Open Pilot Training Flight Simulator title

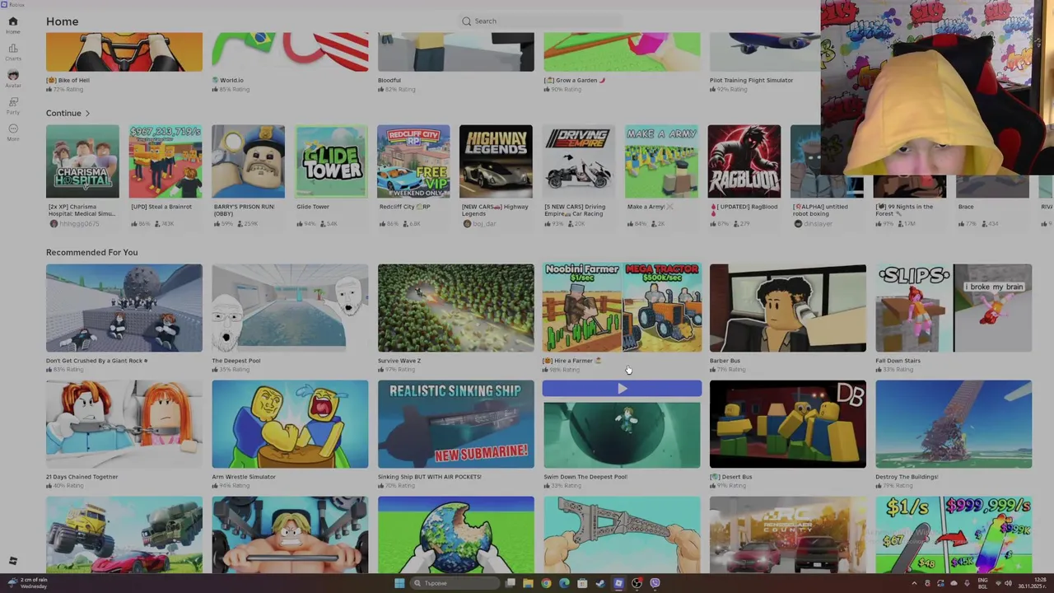click(751, 80)
